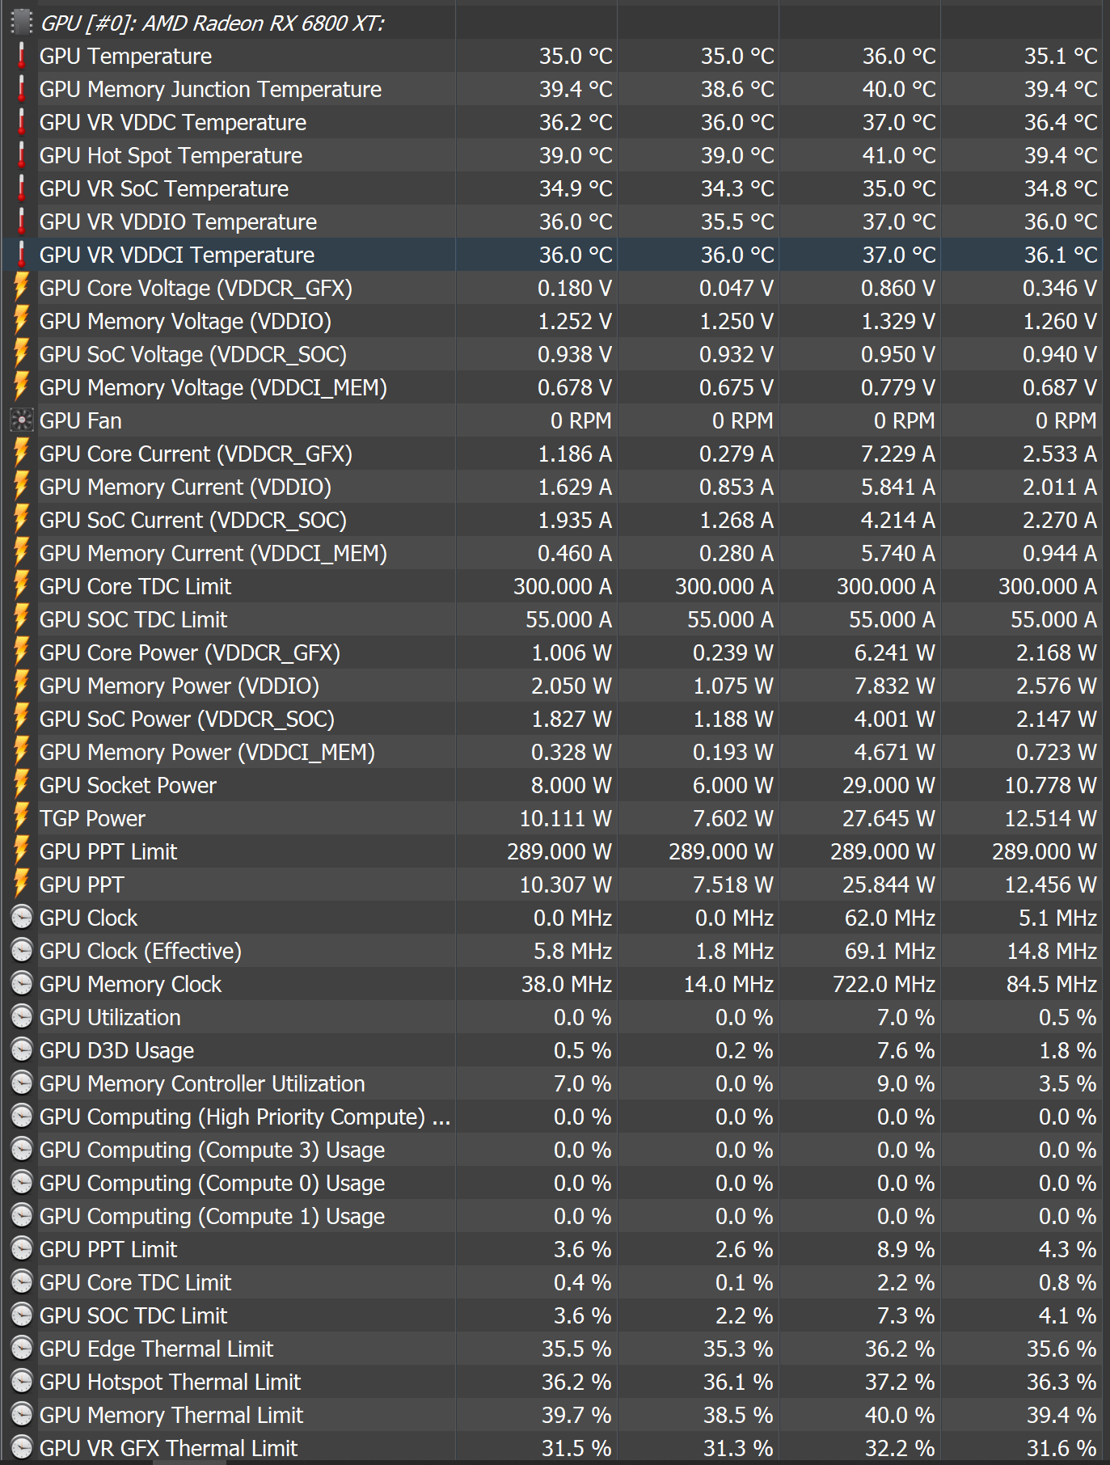Viewport: 1110px width, 1465px height.
Task: Click the 722.0 MHz maximum Memory Clock value
Action: pyautogui.click(x=884, y=984)
